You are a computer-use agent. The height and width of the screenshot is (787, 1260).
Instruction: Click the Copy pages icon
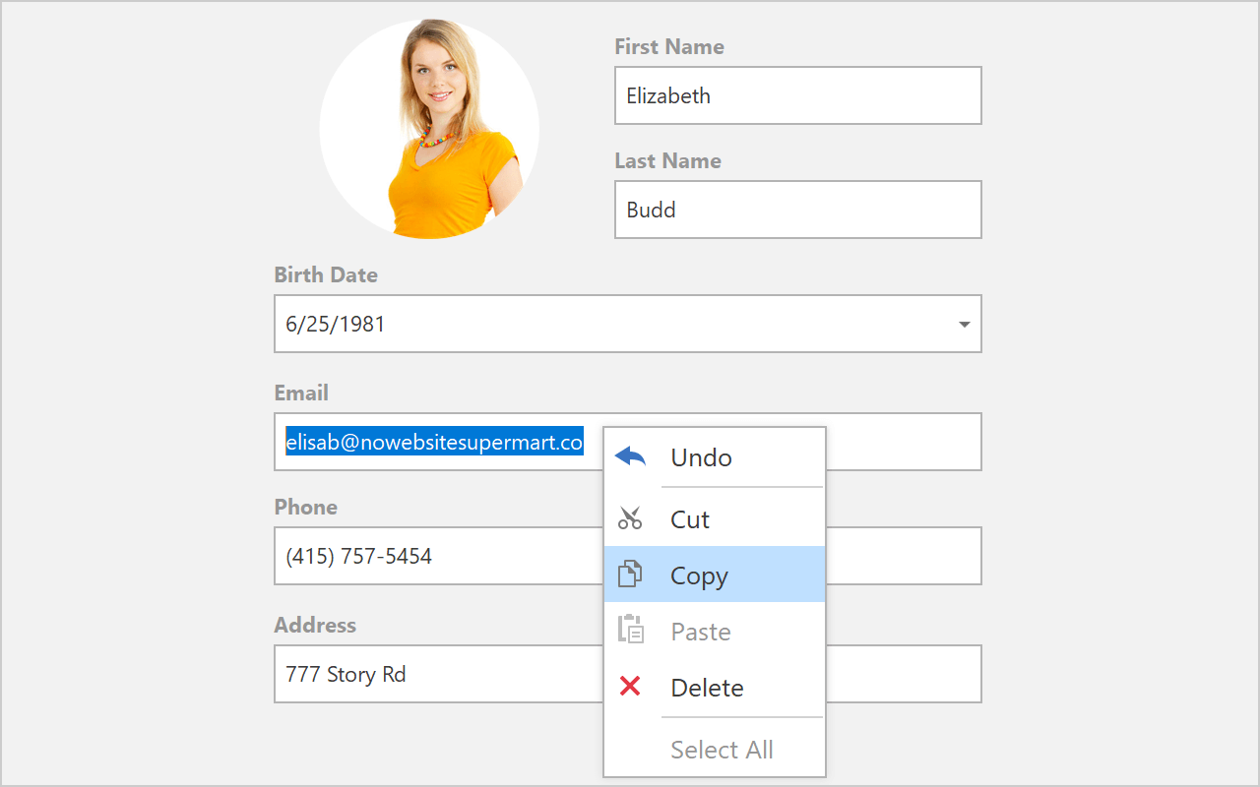pos(630,575)
